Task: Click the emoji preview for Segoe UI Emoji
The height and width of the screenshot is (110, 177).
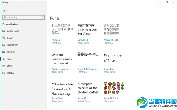Action: pos(114,88)
